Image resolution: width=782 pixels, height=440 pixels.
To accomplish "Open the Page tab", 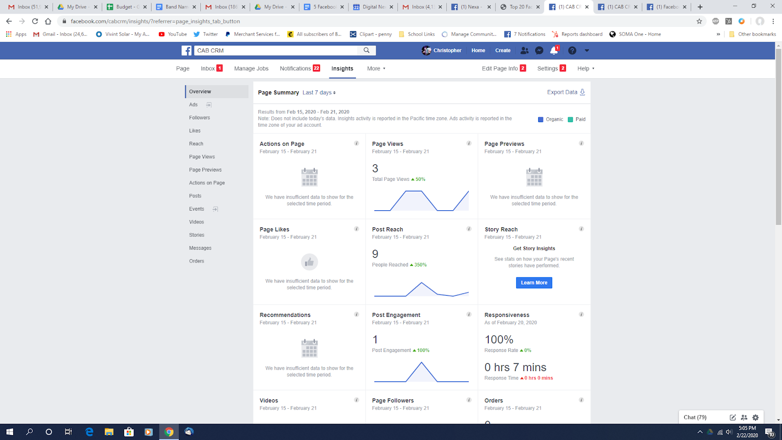I will tap(183, 68).
